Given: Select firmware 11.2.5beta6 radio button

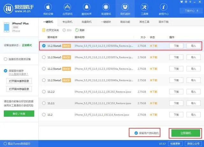Looking at the screenshot, I should click(x=44, y=46).
